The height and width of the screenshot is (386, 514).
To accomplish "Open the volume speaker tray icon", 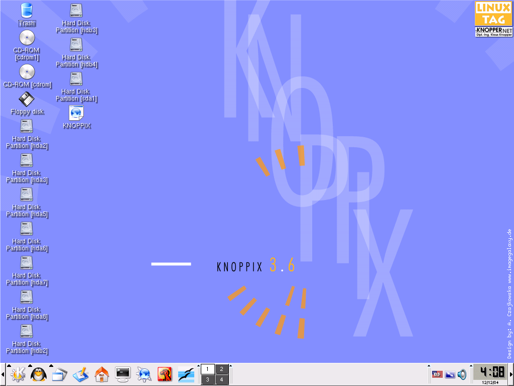I will click(462, 374).
